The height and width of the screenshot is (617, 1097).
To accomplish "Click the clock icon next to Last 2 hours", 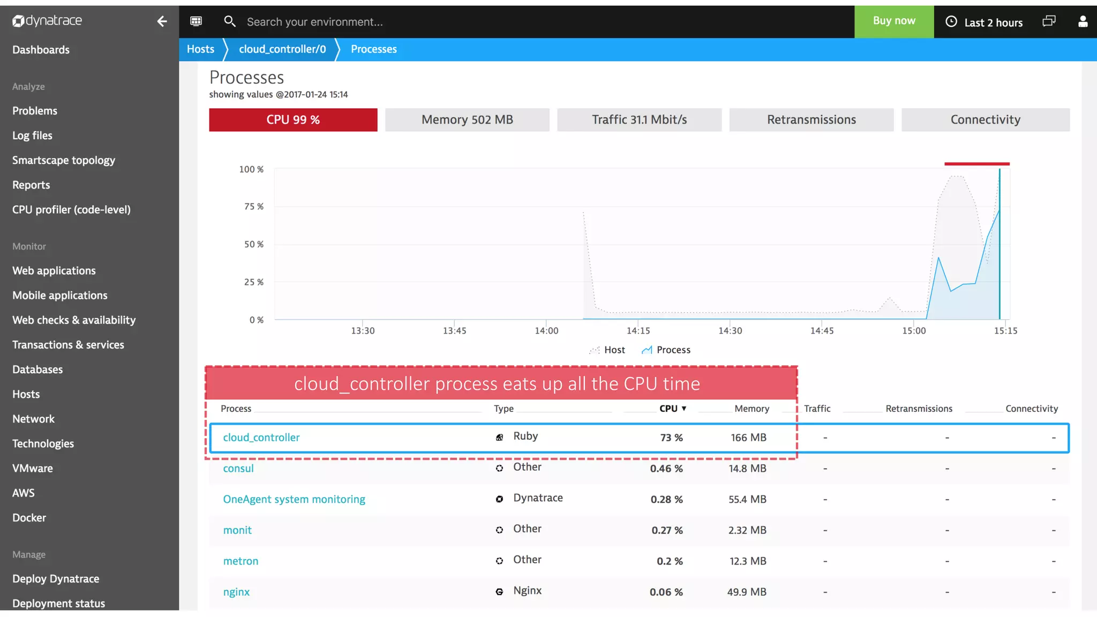I will click(x=951, y=21).
